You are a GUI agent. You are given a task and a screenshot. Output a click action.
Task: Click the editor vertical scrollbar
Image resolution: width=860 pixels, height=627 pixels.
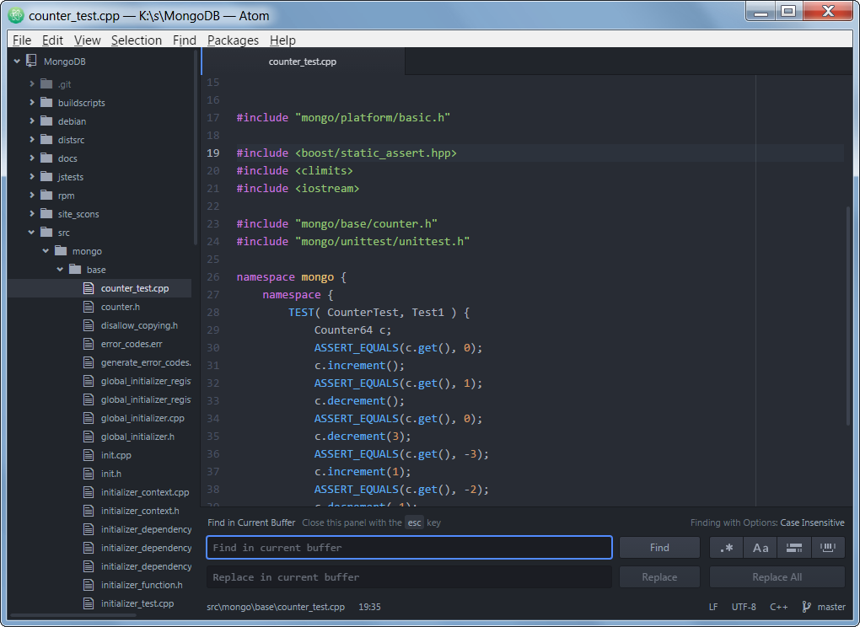[x=848, y=317]
